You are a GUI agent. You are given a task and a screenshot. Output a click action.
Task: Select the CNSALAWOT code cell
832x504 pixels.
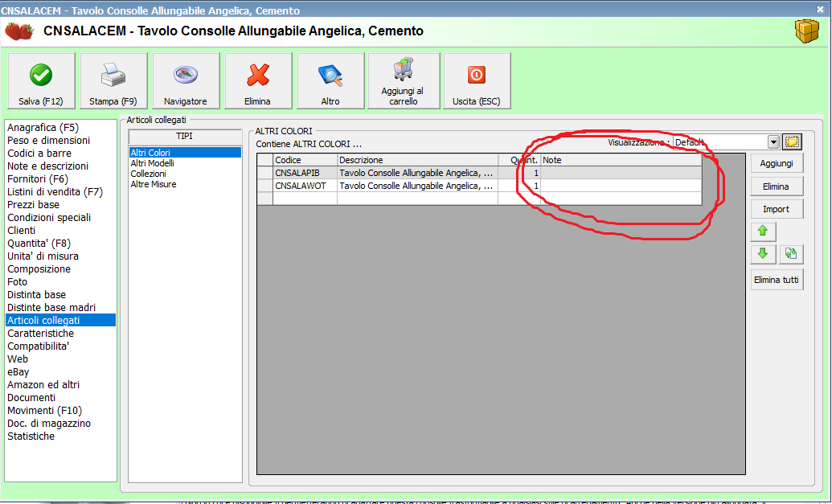(305, 186)
